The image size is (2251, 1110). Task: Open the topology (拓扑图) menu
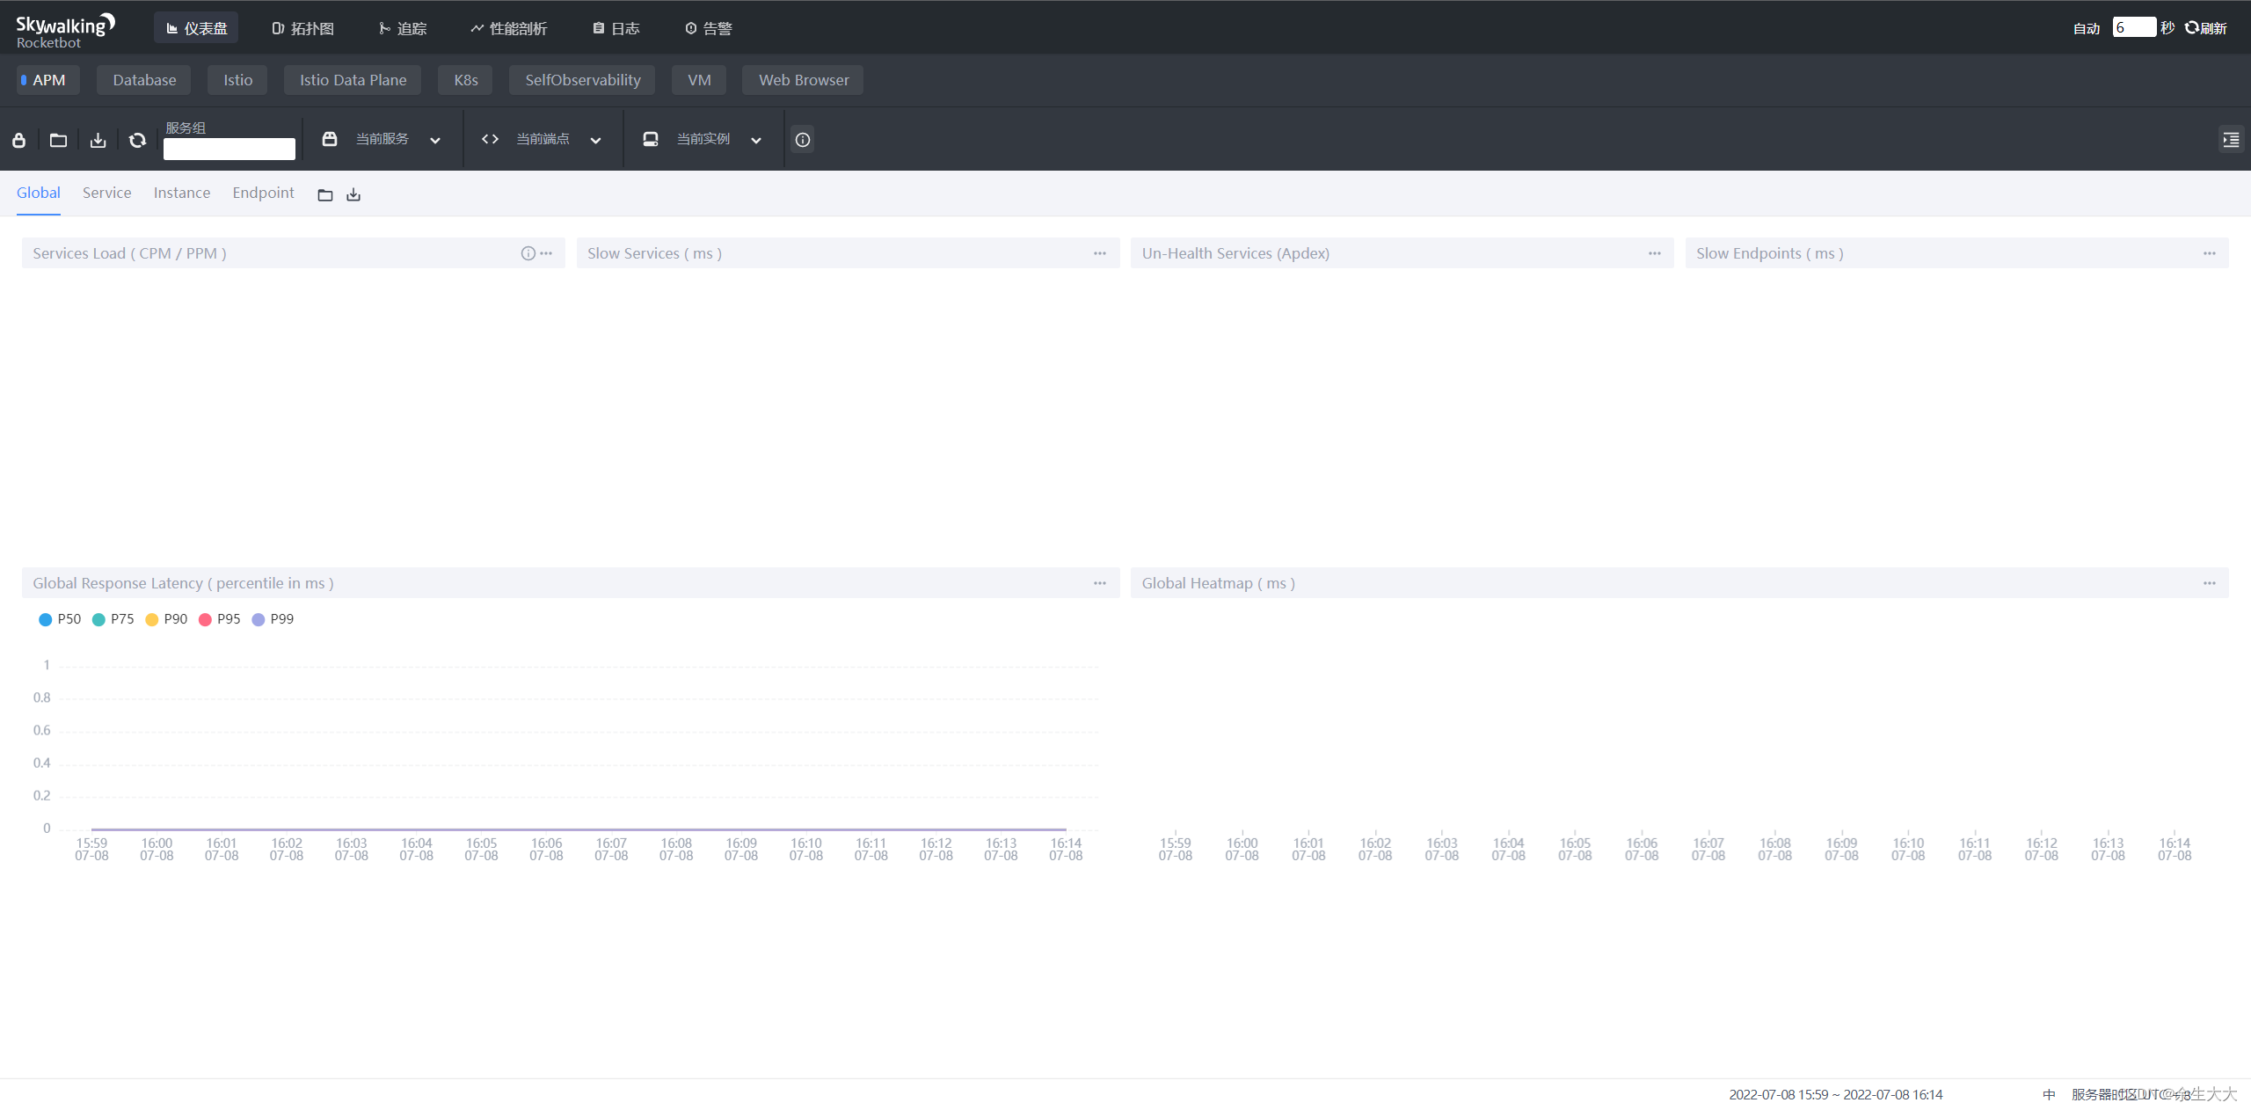pos(303,29)
